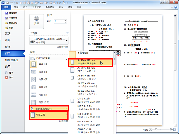
Task: Minimize the ribbon with the caret icon
Action: (172, 7)
